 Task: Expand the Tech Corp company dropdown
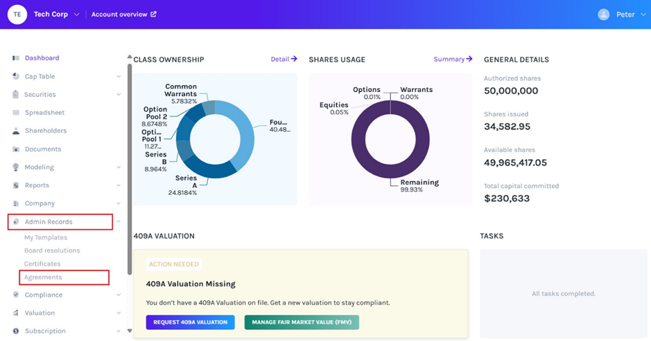tap(76, 15)
